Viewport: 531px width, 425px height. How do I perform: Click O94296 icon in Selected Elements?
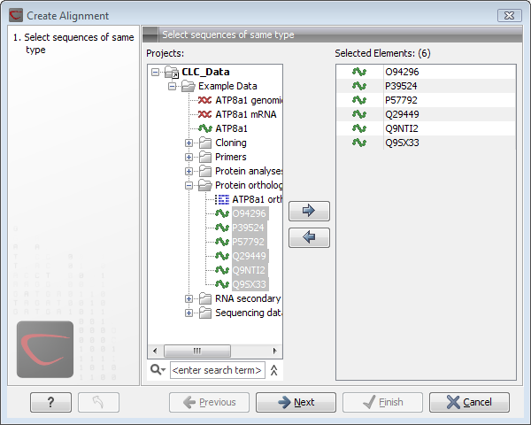[359, 72]
